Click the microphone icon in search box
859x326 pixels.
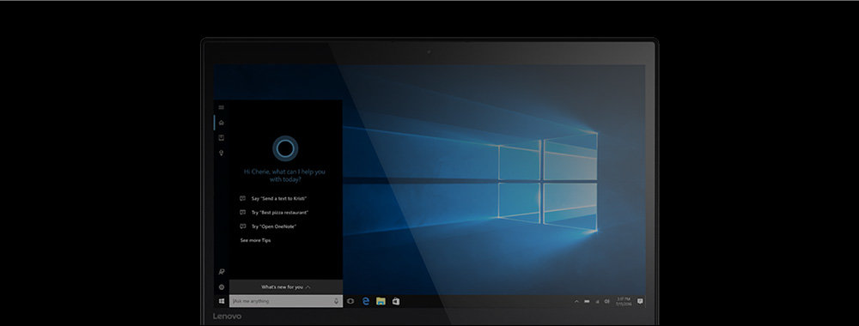click(336, 301)
